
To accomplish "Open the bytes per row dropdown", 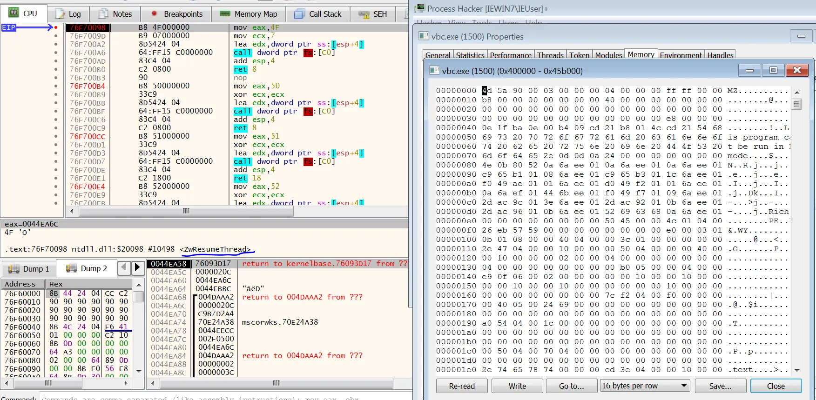I will point(644,386).
